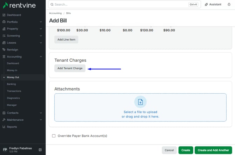Screen dimensions: 235x155
Task: Click the Dashboard grid icon in sidebar
Action: pyautogui.click(x=4, y=15)
